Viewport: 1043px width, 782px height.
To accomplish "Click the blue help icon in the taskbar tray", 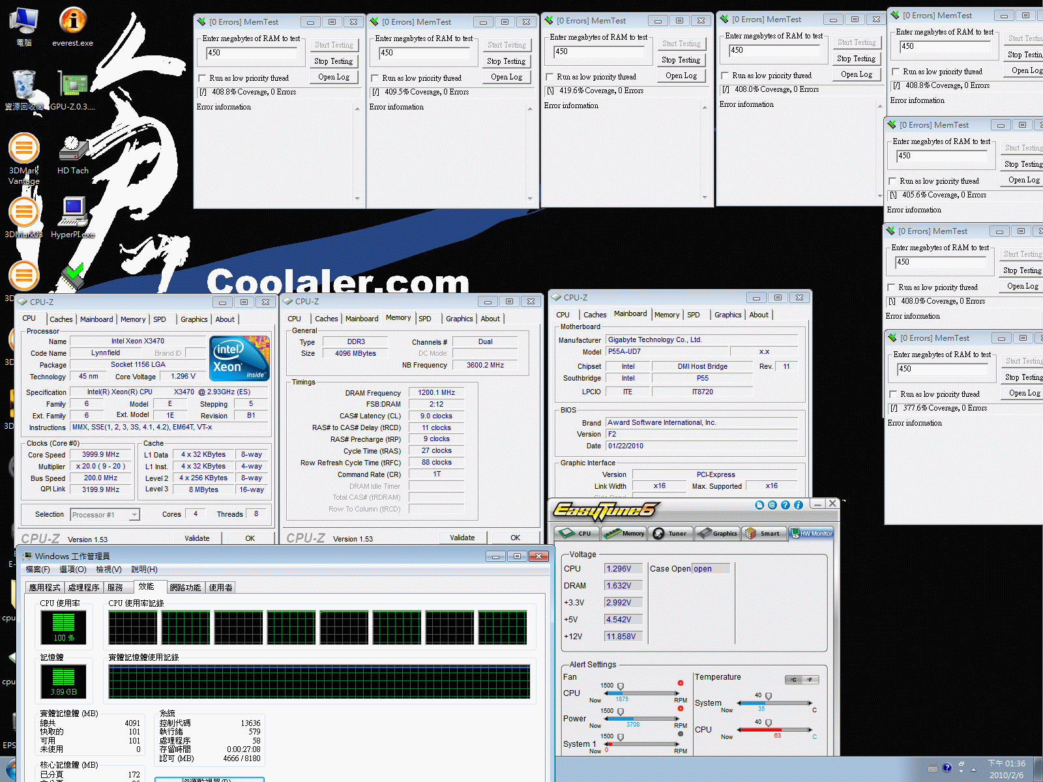I will 947,768.
